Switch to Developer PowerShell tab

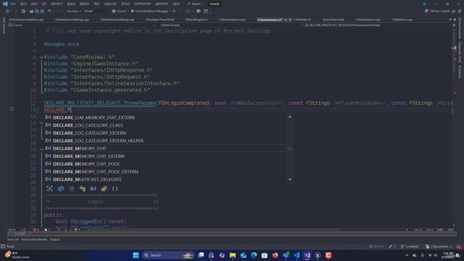tap(159, 20)
